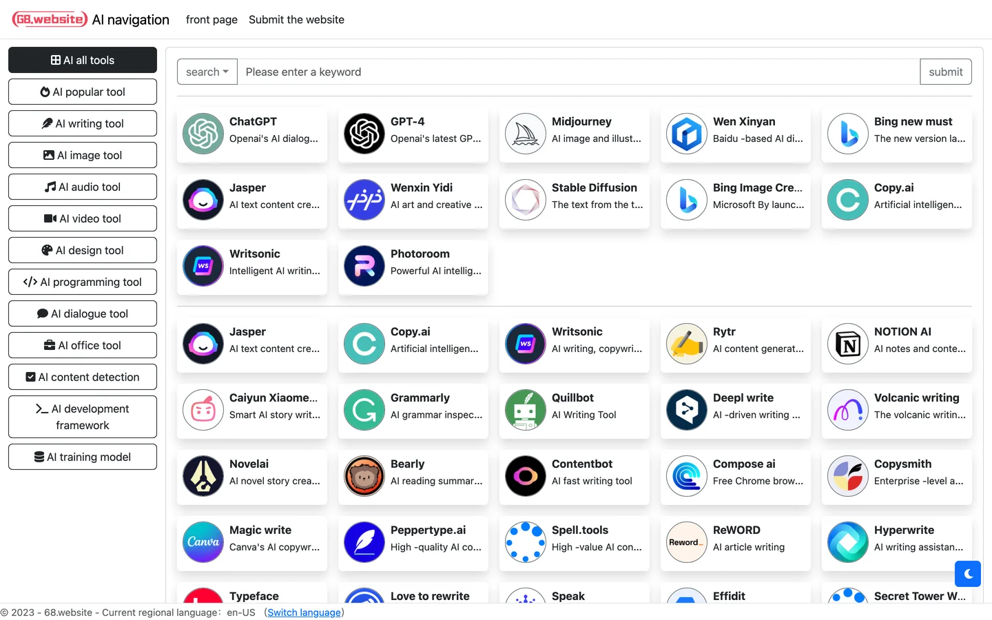Open the AI development framework category

[83, 417]
